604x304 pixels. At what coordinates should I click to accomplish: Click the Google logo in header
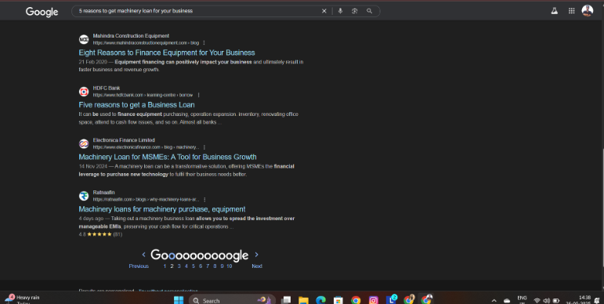point(42,12)
